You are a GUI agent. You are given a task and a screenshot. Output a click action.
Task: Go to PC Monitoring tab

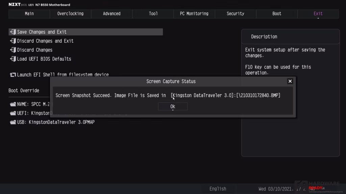point(194,13)
